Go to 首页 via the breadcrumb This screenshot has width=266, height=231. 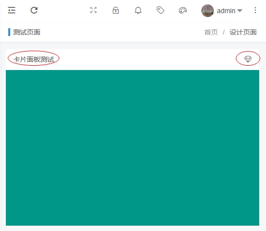click(x=211, y=32)
